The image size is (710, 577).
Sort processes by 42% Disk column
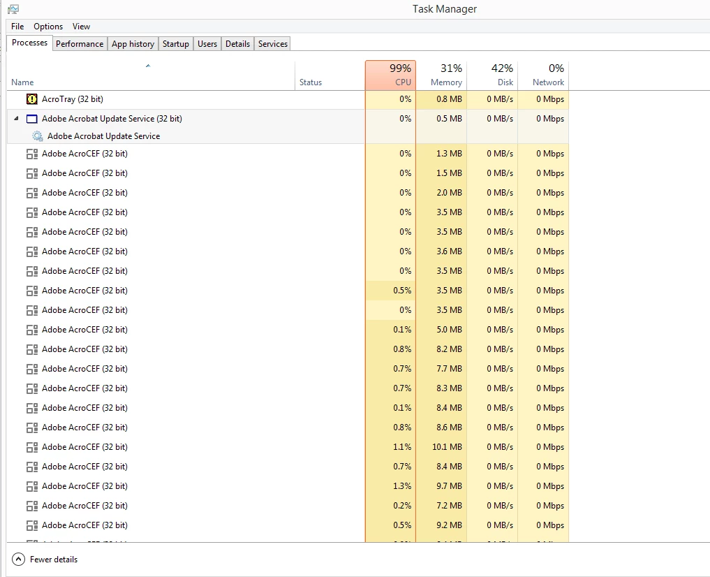(492, 75)
